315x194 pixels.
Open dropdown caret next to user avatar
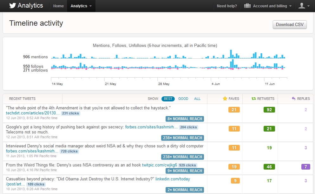308,6
